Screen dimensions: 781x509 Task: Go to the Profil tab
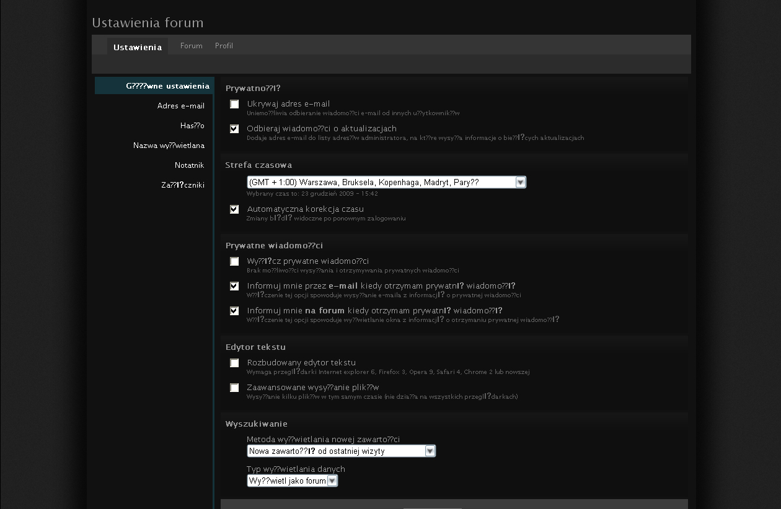224,46
